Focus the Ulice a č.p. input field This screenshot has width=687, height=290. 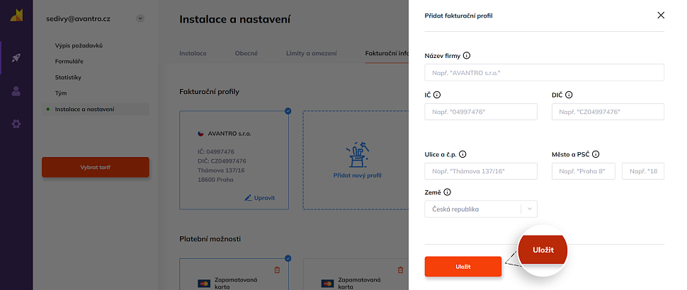tap(480, 171)
